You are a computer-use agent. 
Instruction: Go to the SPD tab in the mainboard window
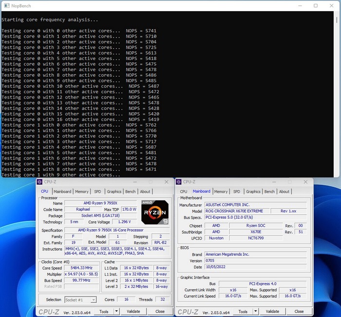click(x=237, y=192)
